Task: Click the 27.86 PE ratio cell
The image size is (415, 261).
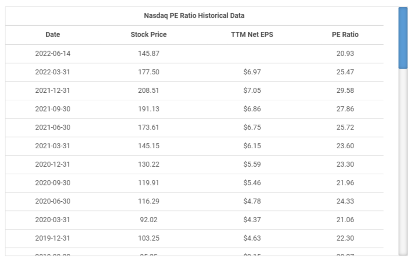Action: [345, 109]
